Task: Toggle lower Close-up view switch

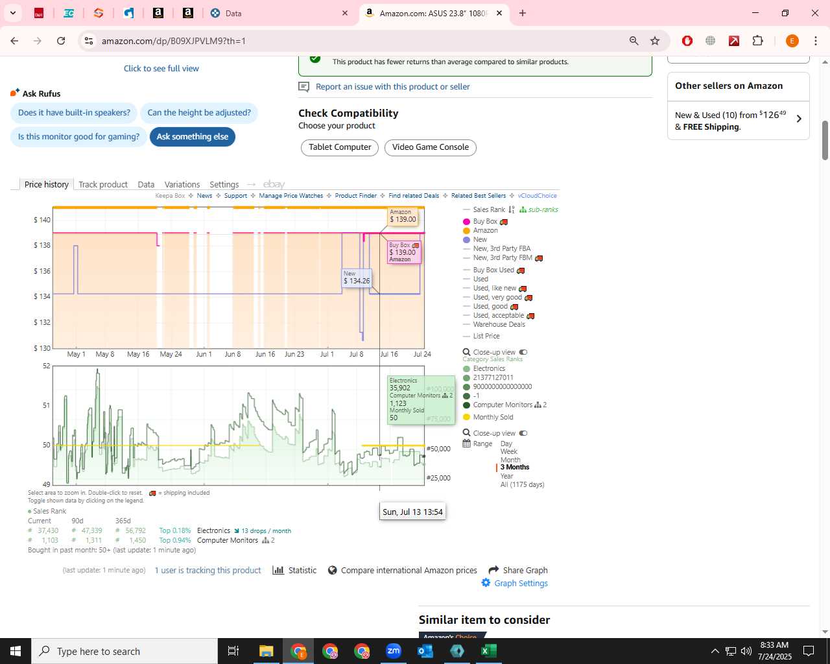Action: click(x=523, y=433)
